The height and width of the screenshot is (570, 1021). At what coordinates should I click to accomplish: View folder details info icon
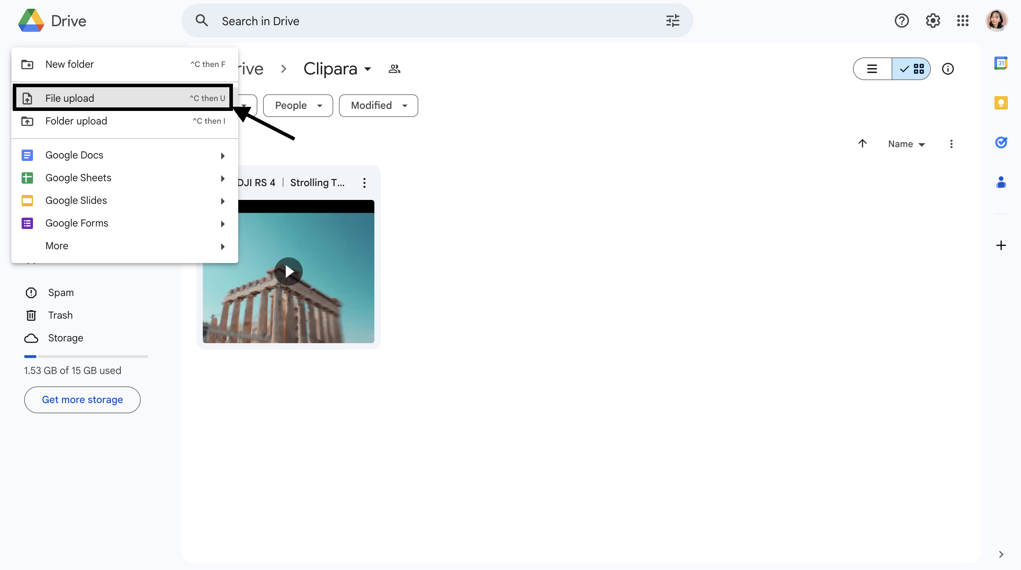(948, 68)
